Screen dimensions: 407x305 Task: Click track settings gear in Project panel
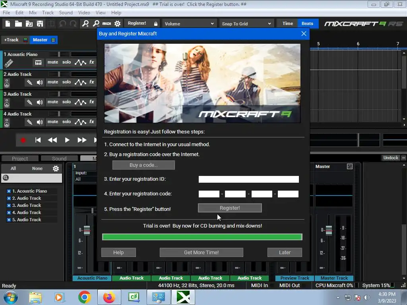(56, 168)
